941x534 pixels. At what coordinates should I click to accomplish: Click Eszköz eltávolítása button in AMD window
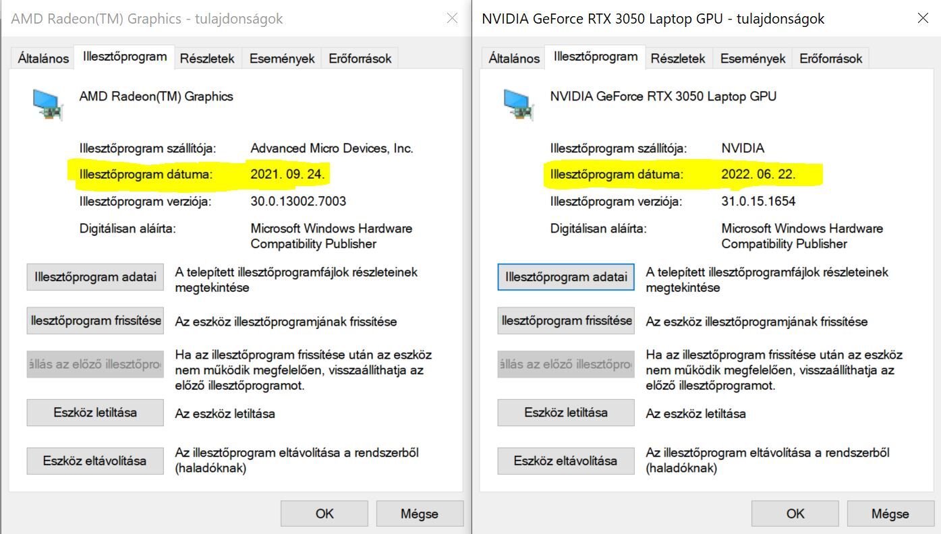coord(95,461)
